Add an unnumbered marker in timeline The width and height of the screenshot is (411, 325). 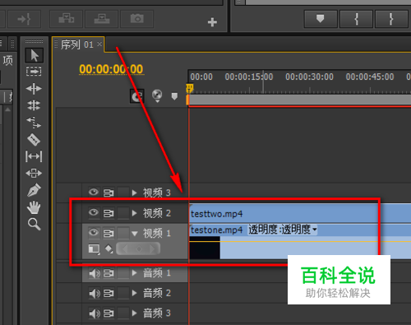[174, 96]
